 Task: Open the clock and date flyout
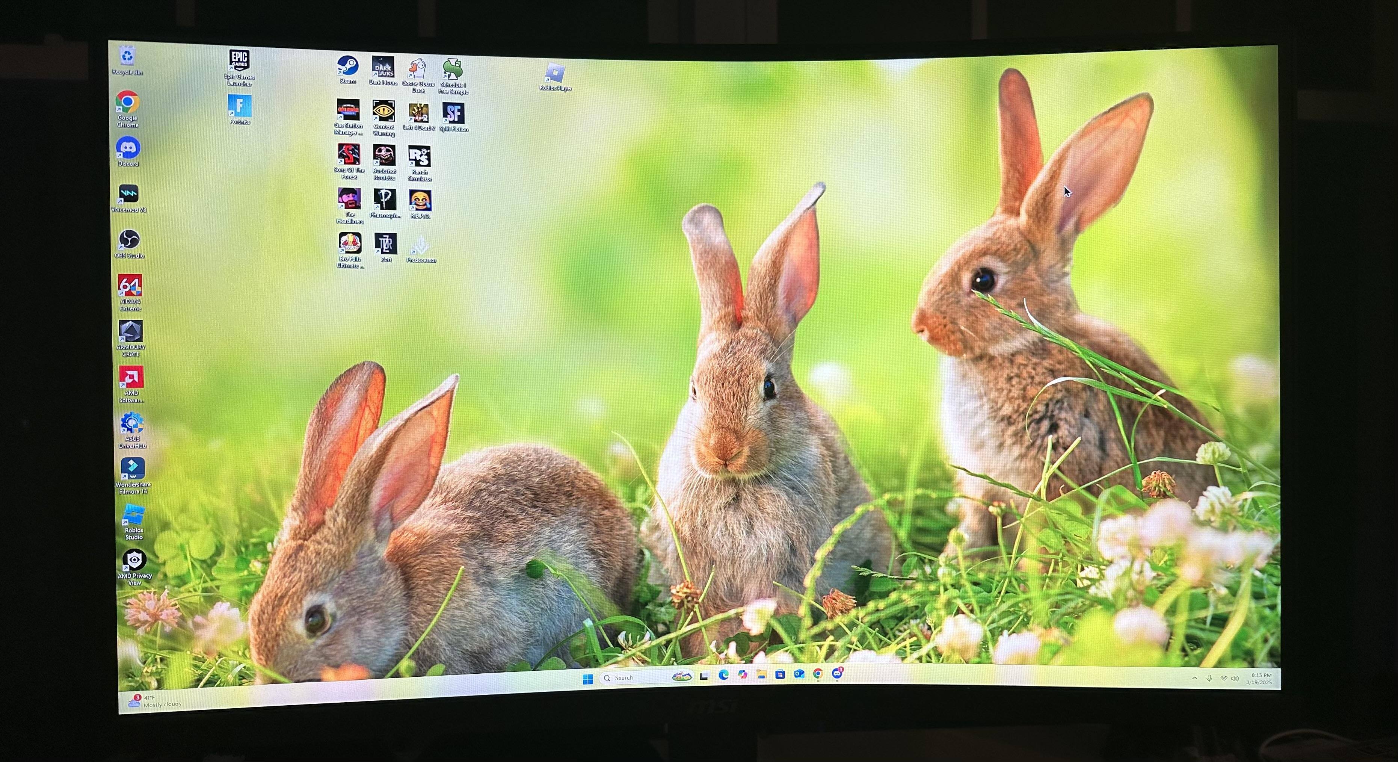tap(1259, 679)
